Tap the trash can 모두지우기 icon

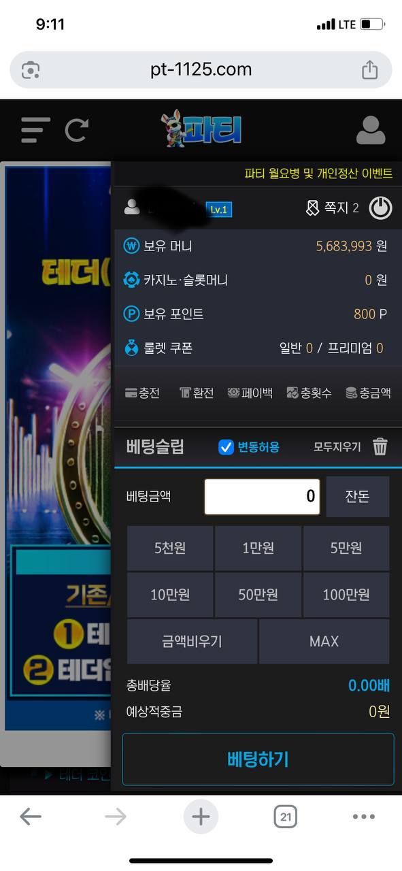point(380,447)
